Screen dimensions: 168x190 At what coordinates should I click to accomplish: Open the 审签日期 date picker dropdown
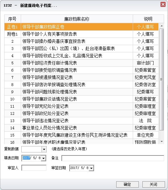pos(92,168)
